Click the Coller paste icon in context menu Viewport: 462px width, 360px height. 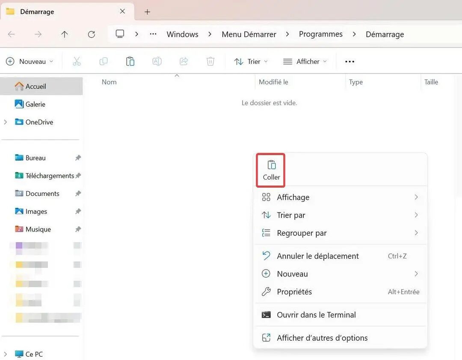[271, 170]
